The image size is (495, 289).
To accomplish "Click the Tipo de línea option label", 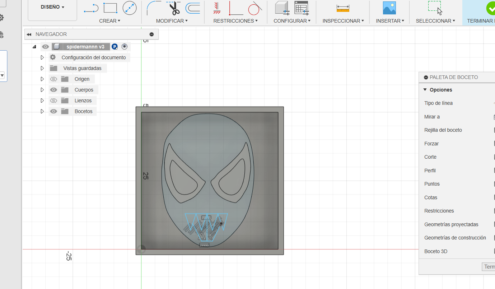I will (x=438, y=103).
